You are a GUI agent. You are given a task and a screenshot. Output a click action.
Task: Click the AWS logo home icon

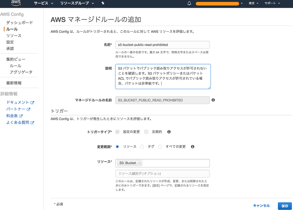pos(16,3)
